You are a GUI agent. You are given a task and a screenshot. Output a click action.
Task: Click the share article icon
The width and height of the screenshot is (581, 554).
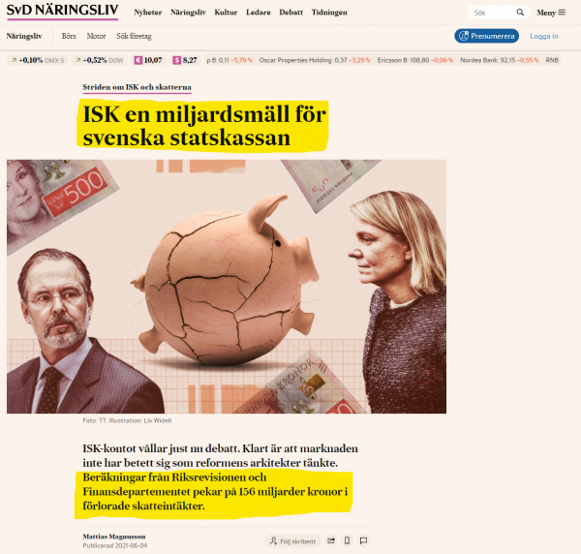tap(331, 541)
